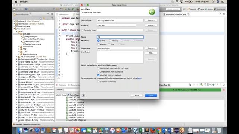239x134 pixels.
Task: Open Trash in the Dock
Action: [x=219, y=130]
